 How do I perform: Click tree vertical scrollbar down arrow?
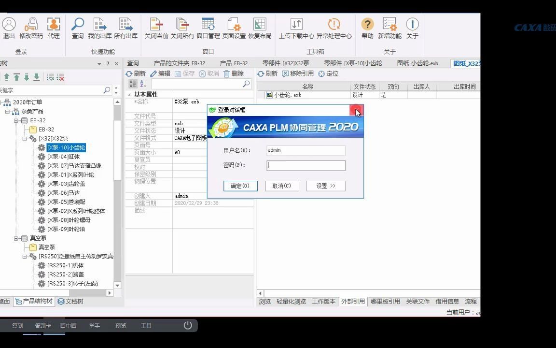coord(118,285)
